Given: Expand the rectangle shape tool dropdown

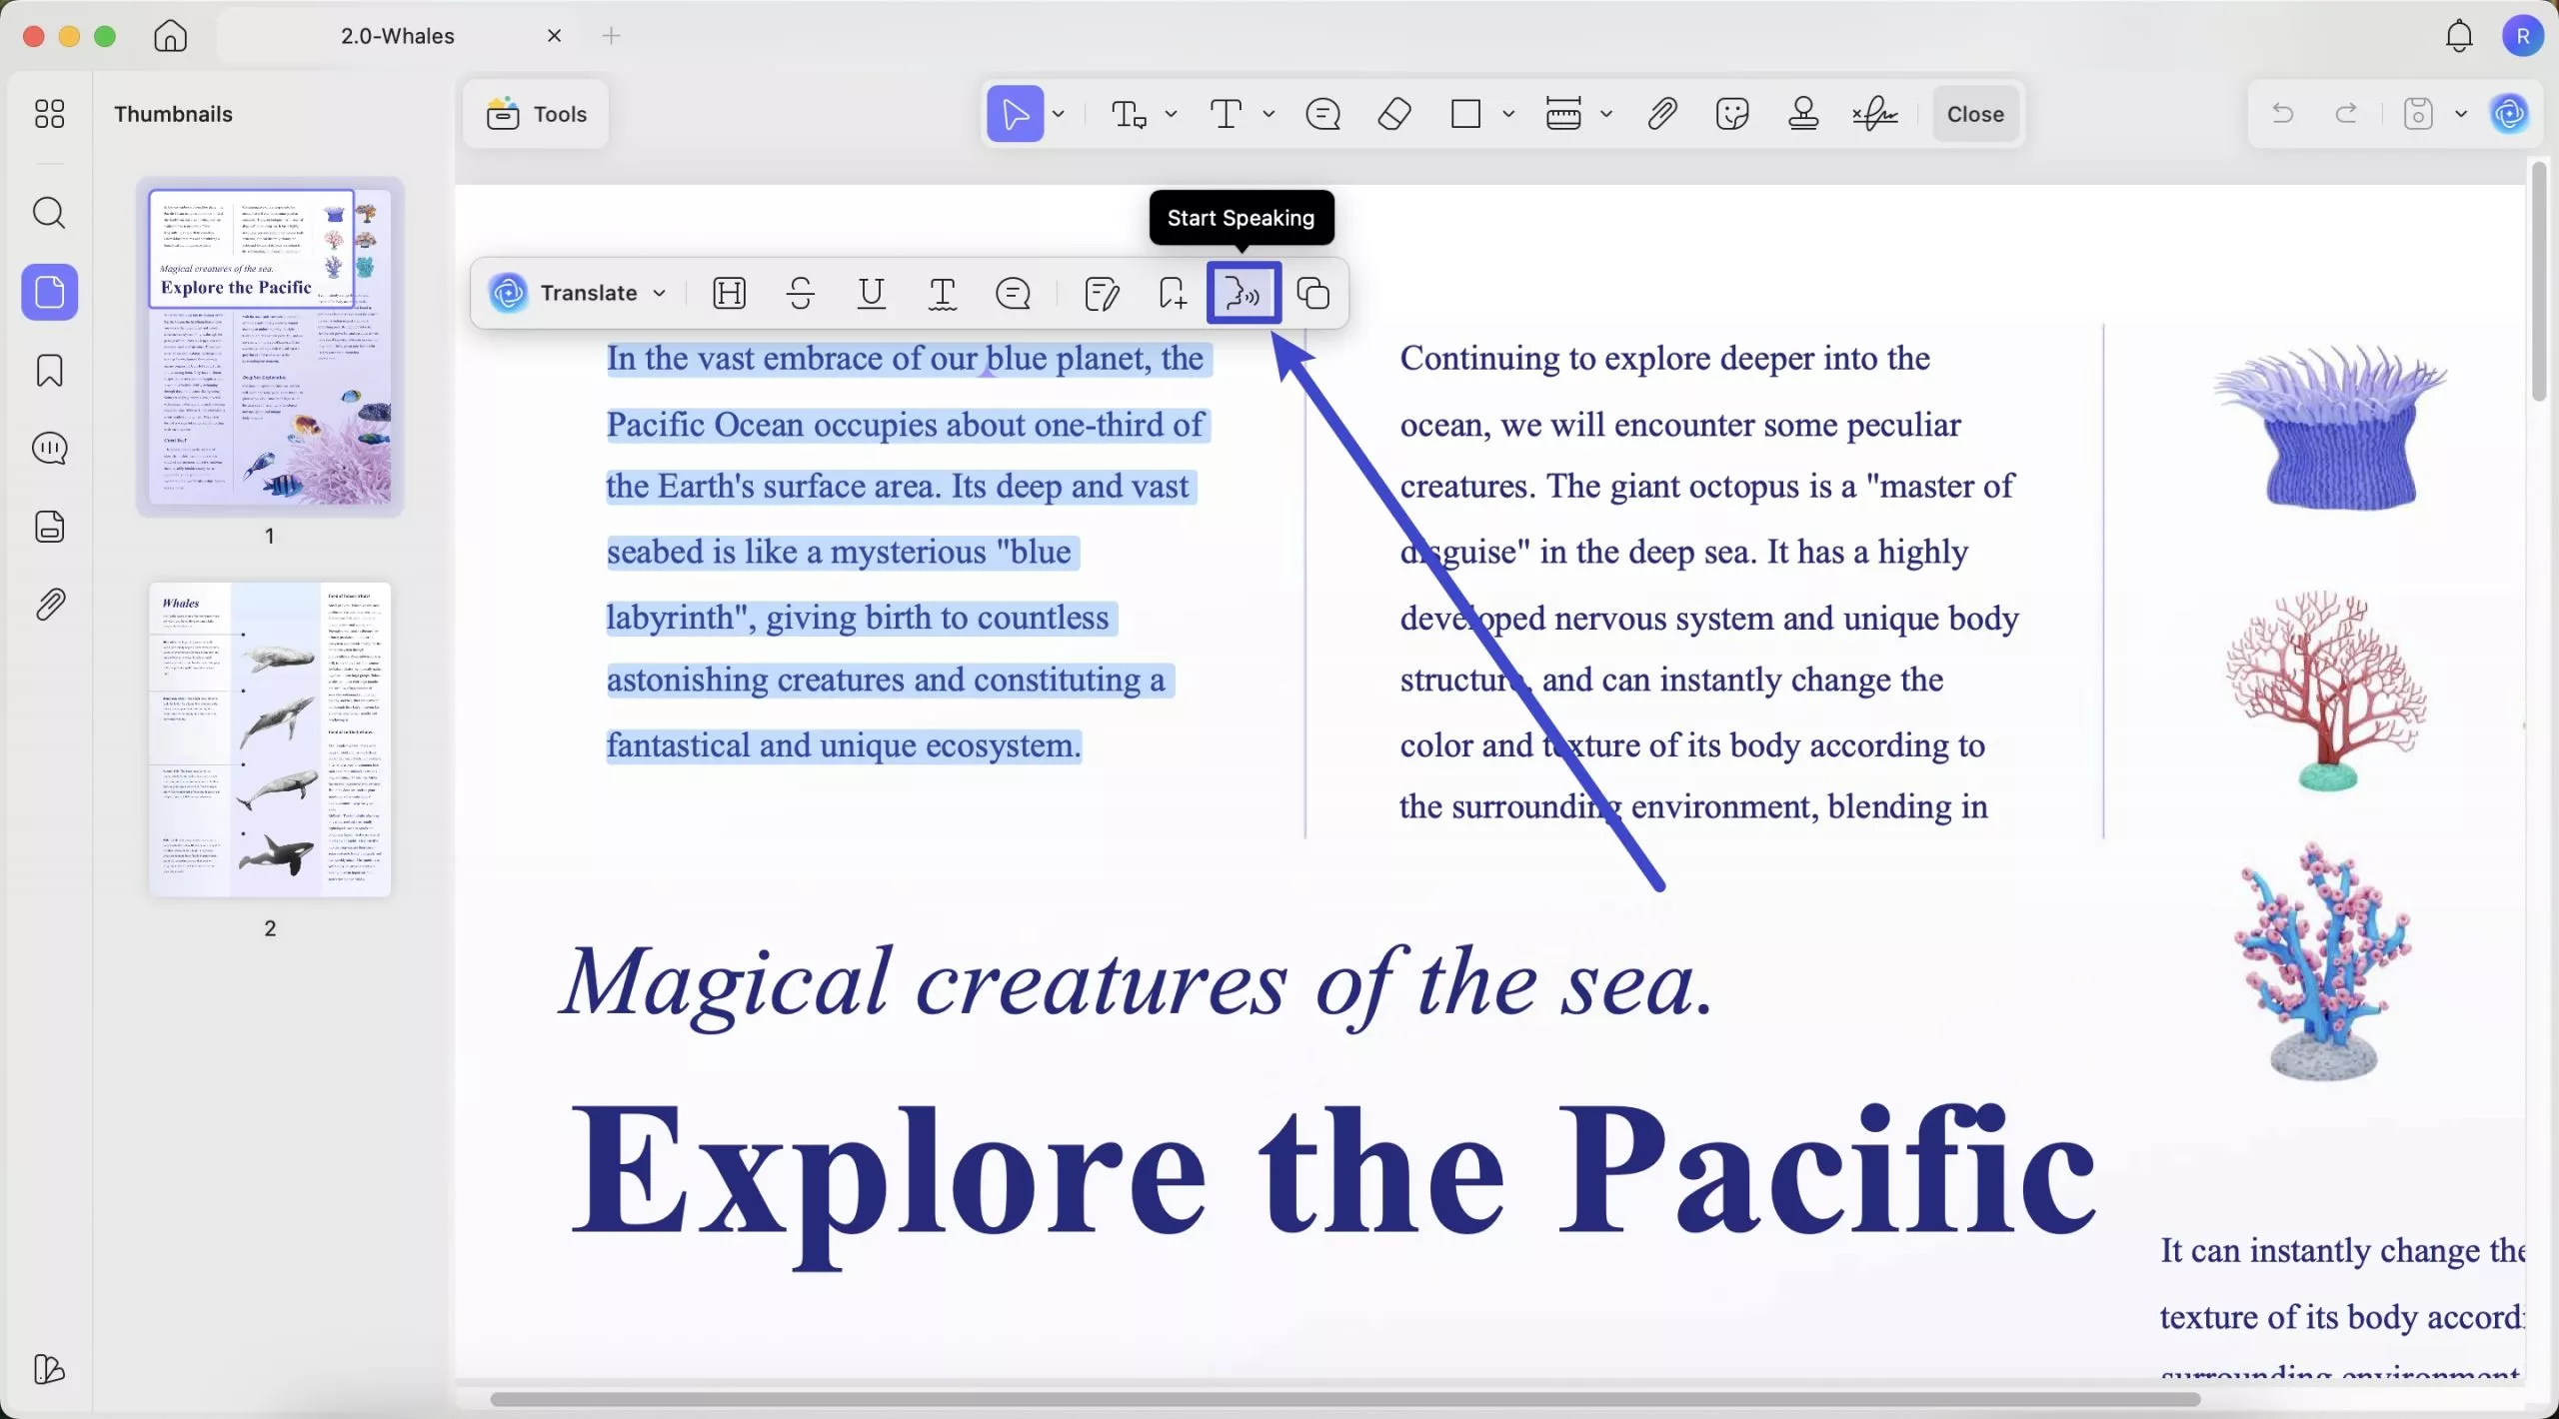Looking at the screenshot, I should click(1508, 114).
